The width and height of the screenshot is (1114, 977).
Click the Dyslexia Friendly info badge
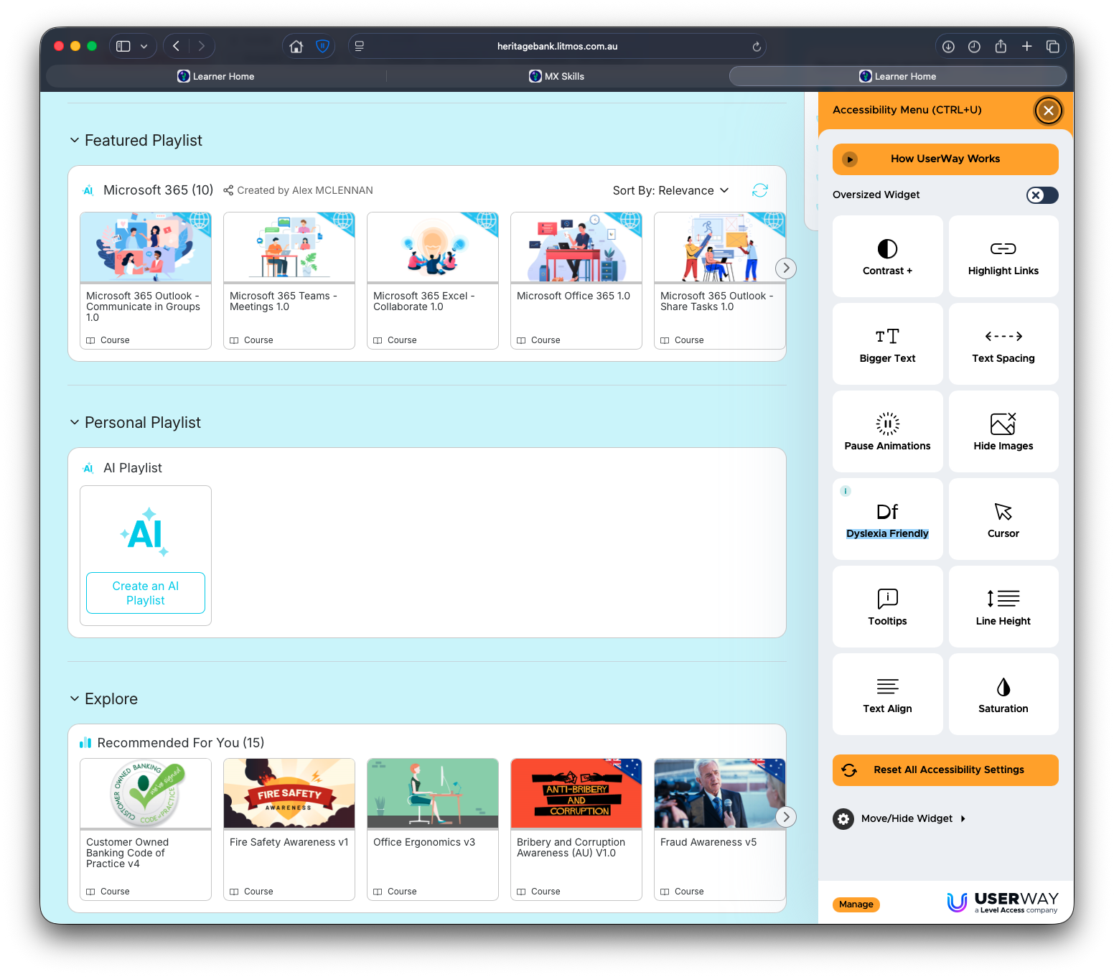point(846,491)
